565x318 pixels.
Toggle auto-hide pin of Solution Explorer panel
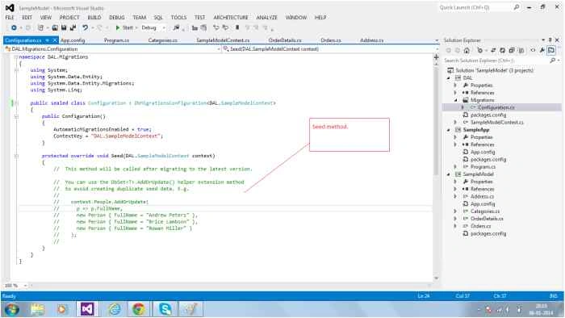coord(550,40)
